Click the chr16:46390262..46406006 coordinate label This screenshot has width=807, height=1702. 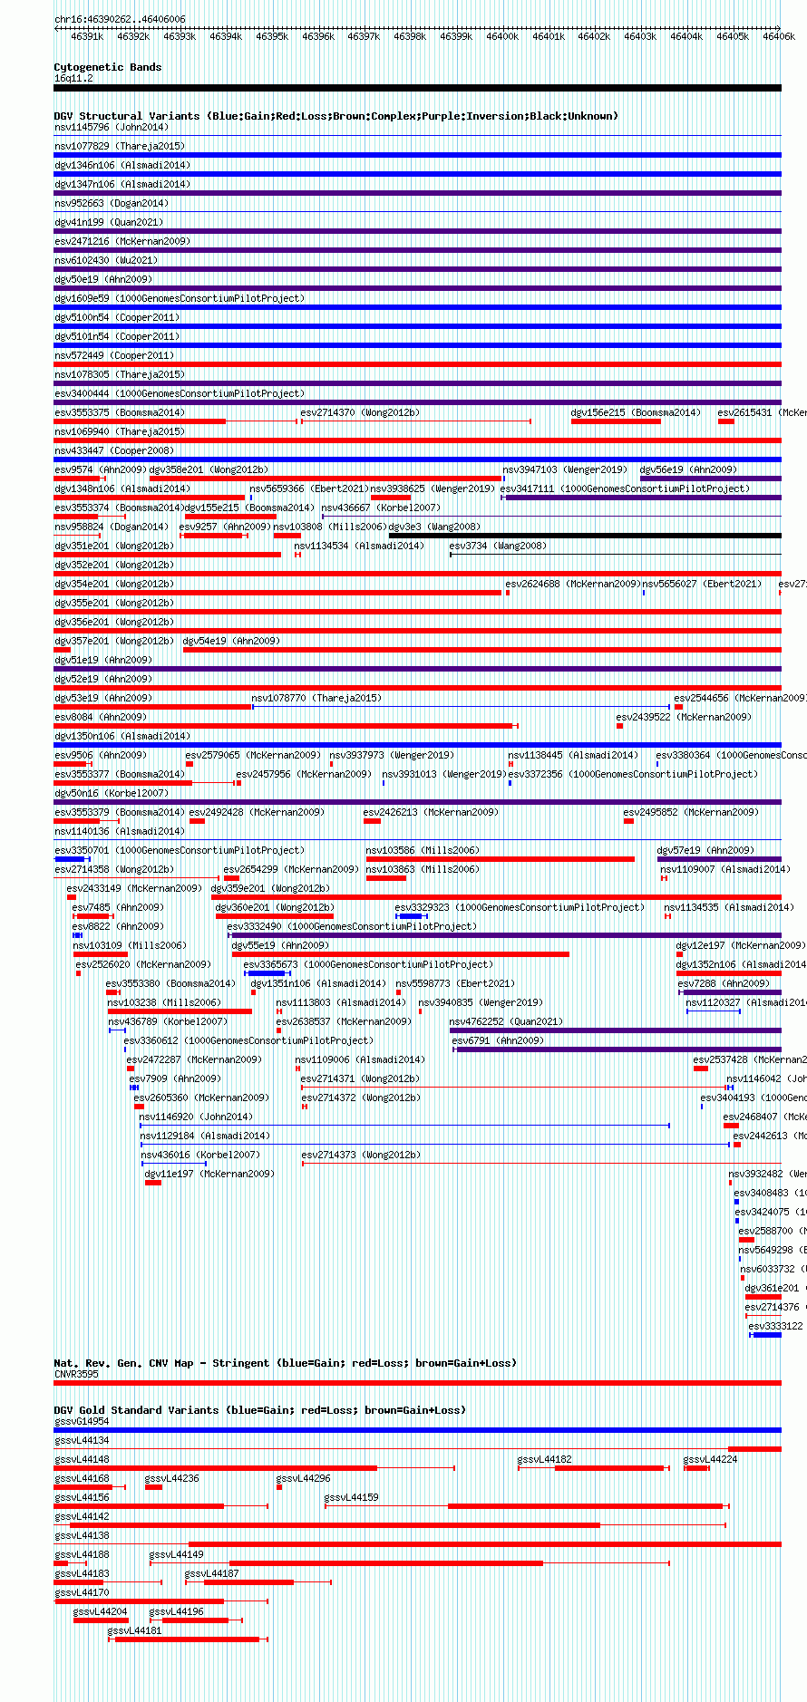pos(120,19)
